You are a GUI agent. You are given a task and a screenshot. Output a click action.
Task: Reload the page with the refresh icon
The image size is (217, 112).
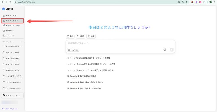11,2
